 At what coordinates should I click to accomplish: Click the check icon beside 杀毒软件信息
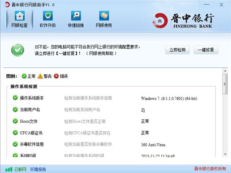(15, 144)
